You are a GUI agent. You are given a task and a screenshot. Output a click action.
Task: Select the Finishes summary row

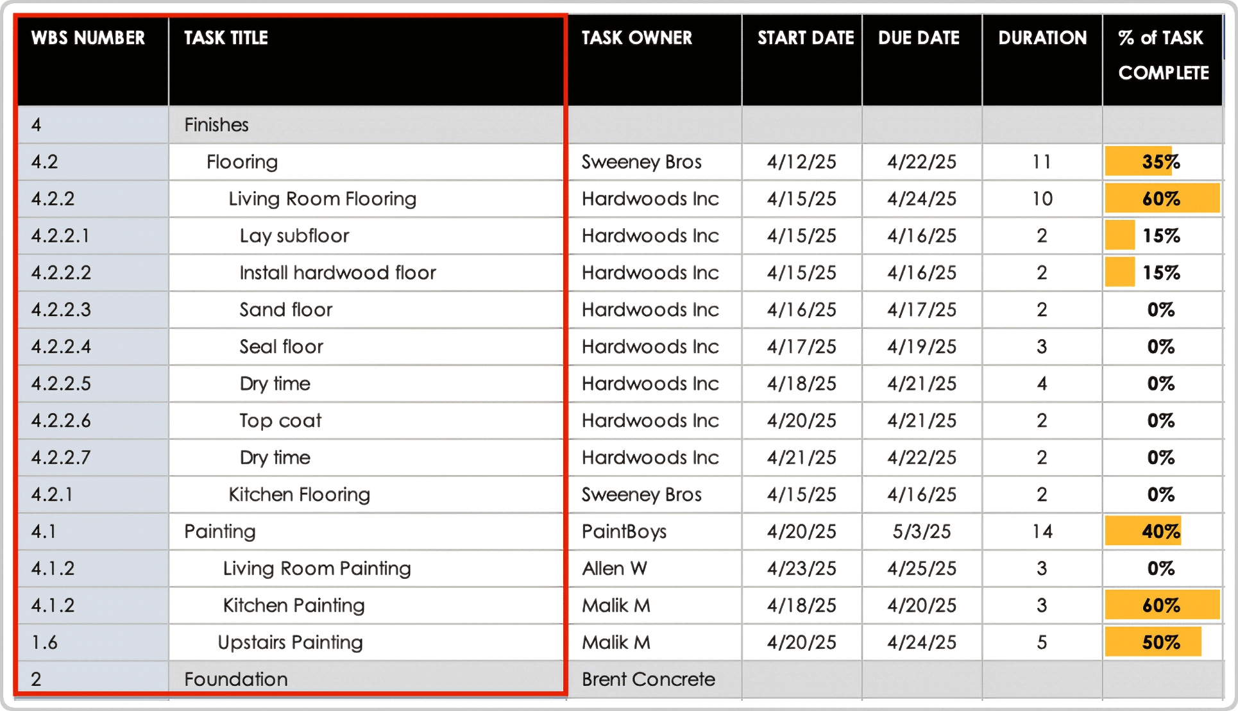[x=216, y=125]
